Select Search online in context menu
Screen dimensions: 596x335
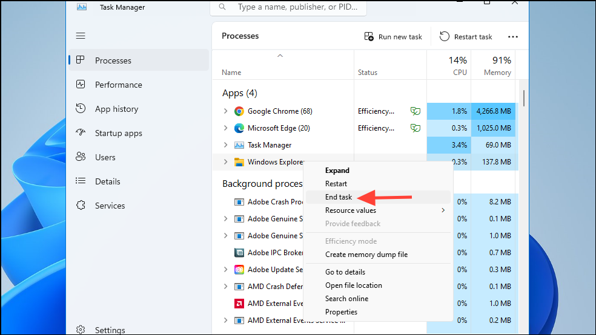point(378,299)
